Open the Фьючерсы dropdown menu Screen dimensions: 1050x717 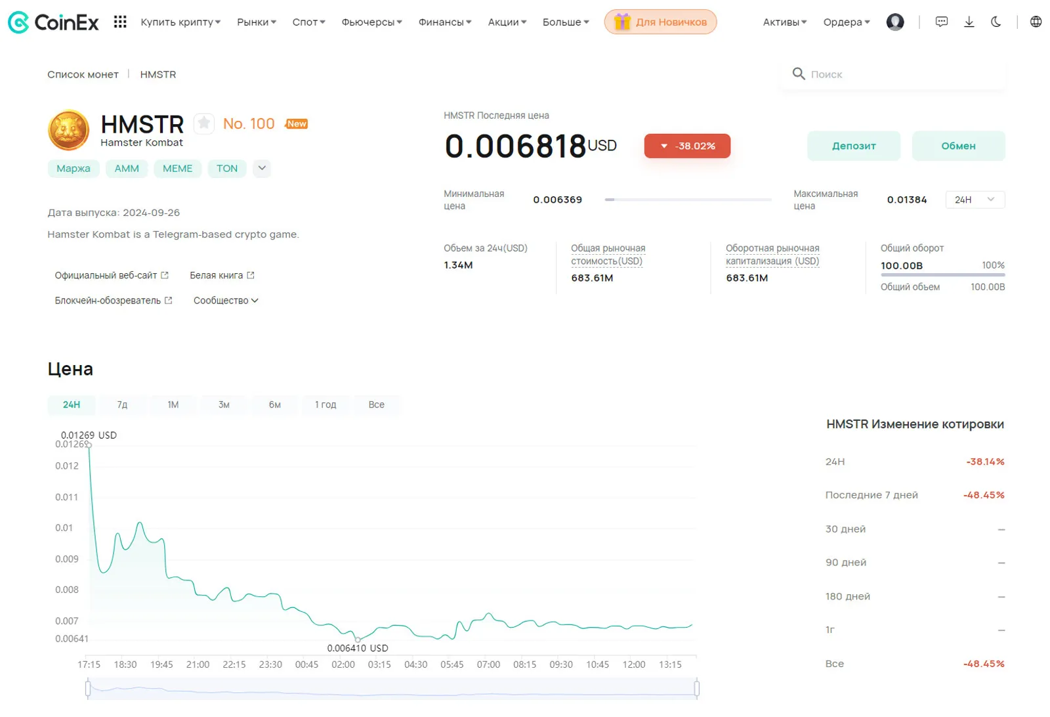click(371, 22)
